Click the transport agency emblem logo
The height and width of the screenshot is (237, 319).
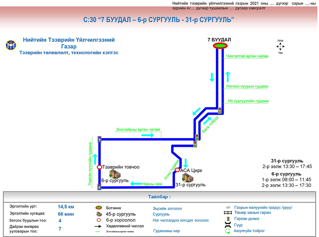[x=10, y=45]
